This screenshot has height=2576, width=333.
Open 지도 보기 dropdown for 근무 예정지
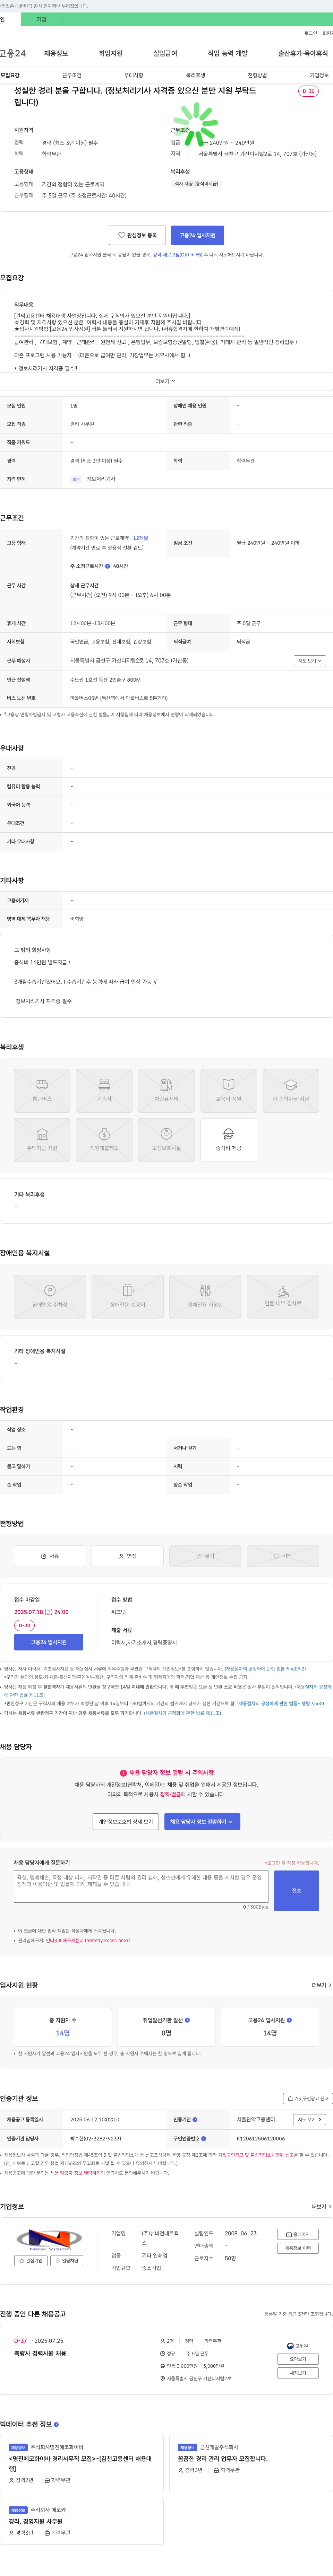[309, 661]
